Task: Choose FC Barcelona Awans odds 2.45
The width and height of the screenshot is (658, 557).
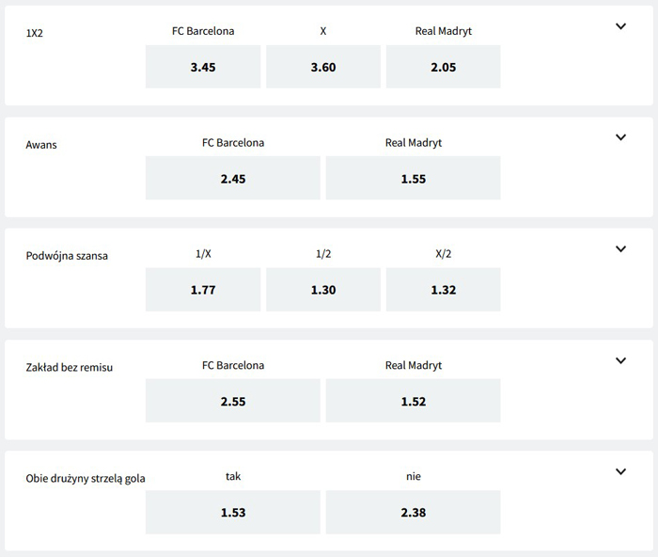Action: pyautogui.click(x=233, y=178)
